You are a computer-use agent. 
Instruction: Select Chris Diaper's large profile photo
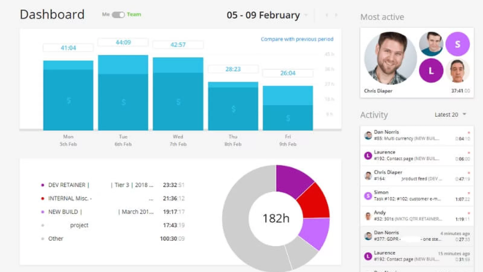pyautogui.click(x=390, y=58)
